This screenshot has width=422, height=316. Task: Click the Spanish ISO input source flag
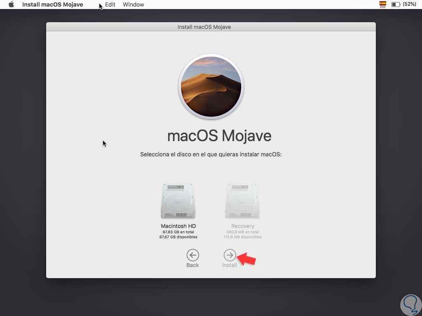coord(383,4)
